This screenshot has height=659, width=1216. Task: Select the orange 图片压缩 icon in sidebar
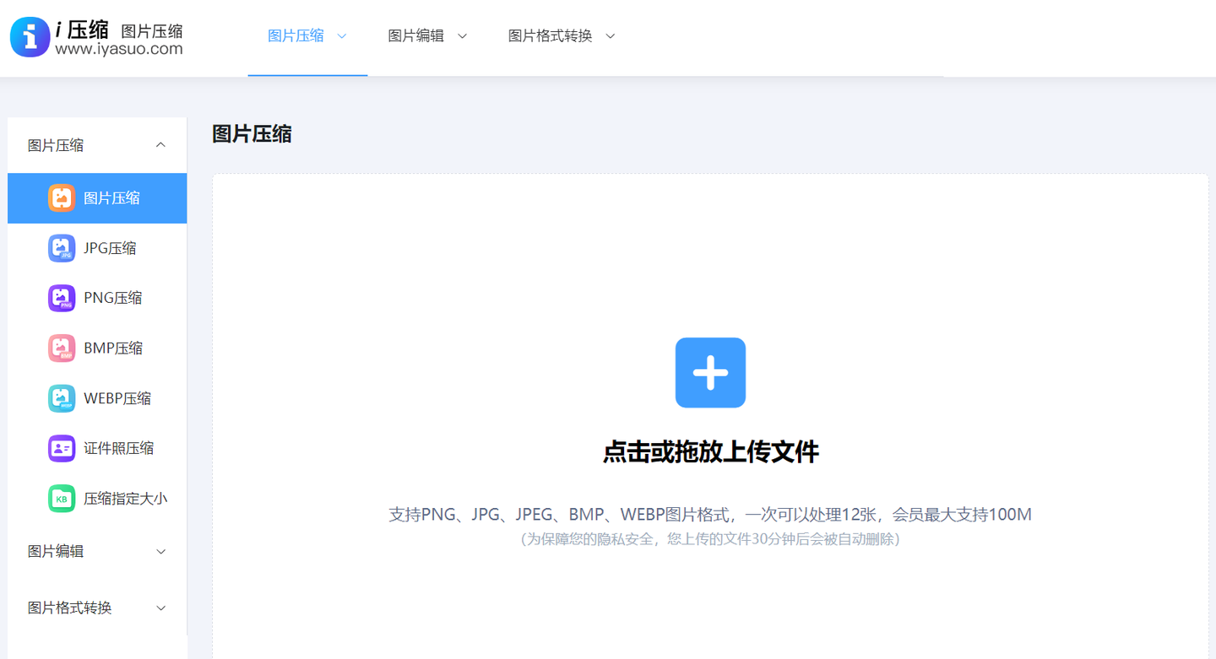[x=62, y=197]
